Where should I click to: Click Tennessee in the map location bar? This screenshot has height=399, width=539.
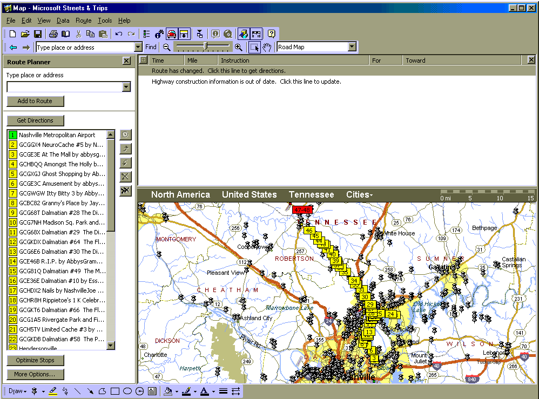click(311, 194)
